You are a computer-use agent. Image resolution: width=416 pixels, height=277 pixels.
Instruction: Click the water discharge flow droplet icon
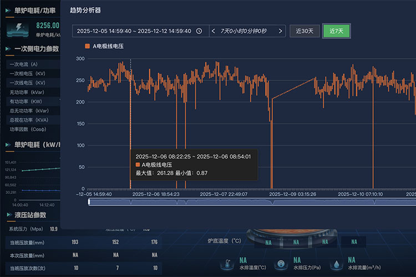335,265
